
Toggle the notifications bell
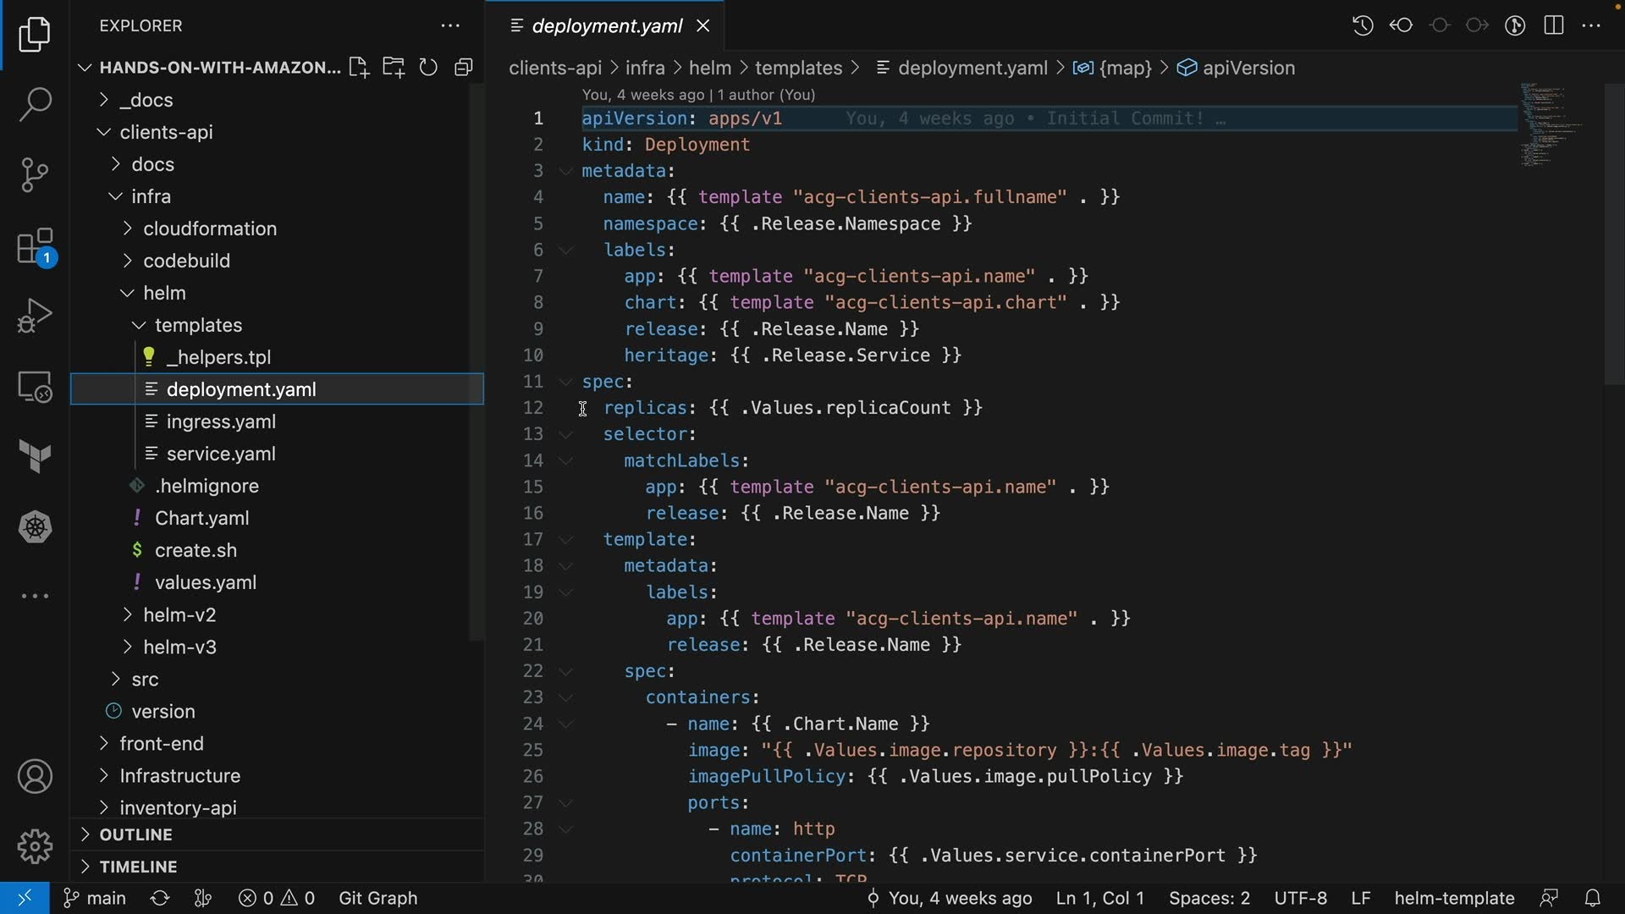(1592, 898)
